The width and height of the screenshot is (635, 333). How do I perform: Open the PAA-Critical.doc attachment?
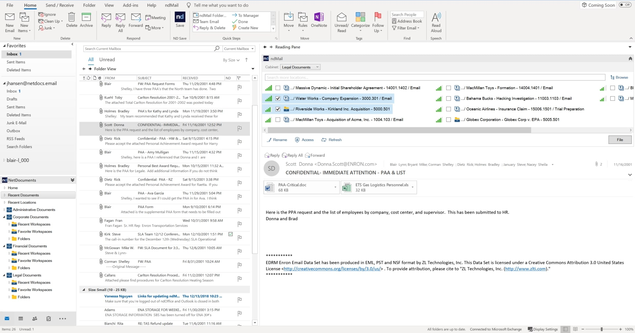point(302,187)
